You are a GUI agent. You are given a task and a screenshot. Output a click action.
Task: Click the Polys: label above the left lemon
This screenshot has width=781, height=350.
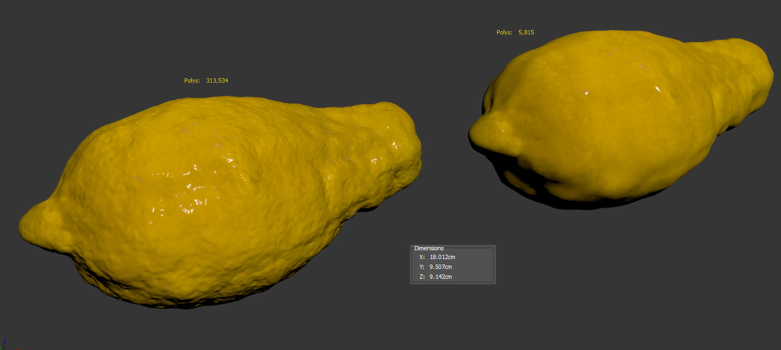pyautogui.click(x=192, y=81)
